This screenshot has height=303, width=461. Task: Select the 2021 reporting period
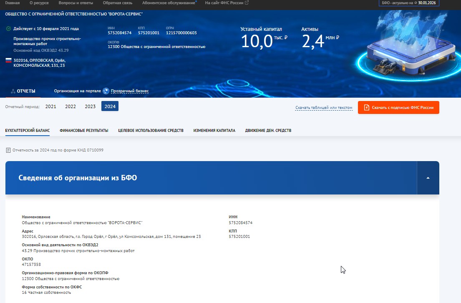pos(50,106)
